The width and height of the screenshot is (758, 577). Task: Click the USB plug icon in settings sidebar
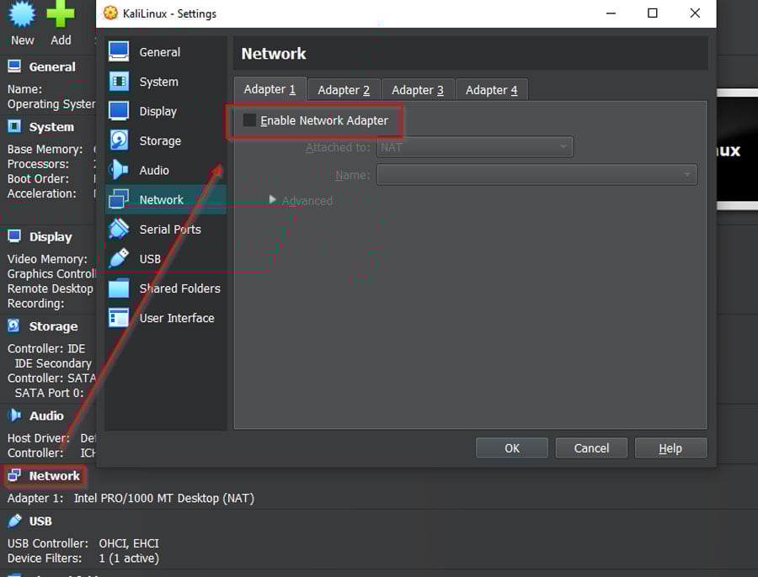[119, 258]
